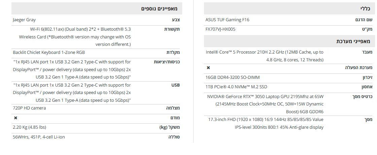The width and height of the screenshot is (377, 155).
Task: Click the 56WHrs battery value
Action: click(x=39, y=137)
